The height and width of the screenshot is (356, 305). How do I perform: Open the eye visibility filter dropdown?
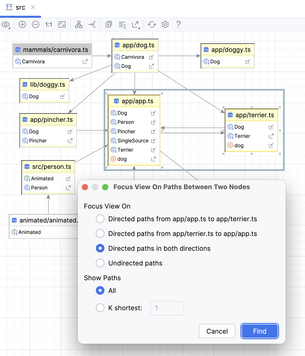pyautogui.click(x=6, y=25)
